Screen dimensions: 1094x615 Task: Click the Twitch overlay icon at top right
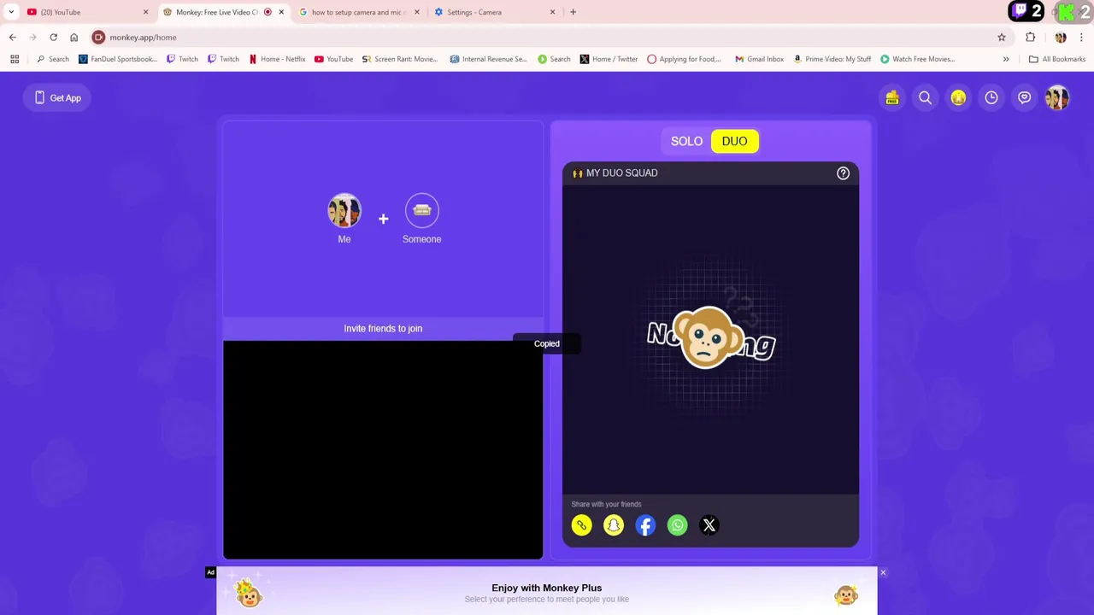point(1020,12)
